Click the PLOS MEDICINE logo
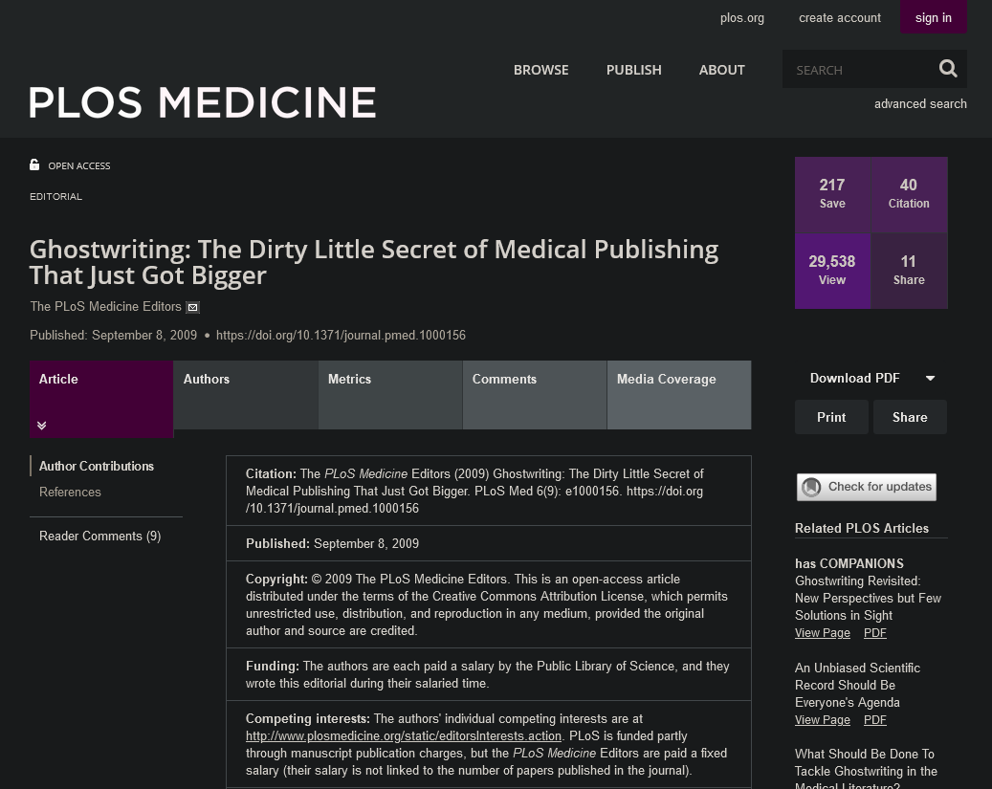Viewport: 992px width, 789px height. (203, 102)
